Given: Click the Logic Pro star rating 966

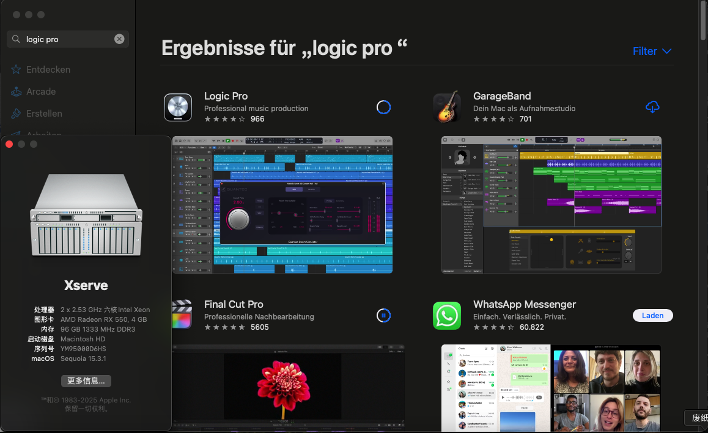Looking at the screenshot, I should [234, 119].
